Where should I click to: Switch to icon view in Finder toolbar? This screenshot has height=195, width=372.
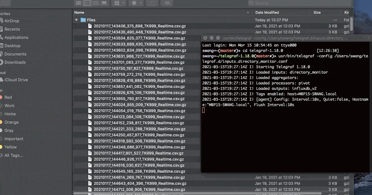[x=78, y=3]
